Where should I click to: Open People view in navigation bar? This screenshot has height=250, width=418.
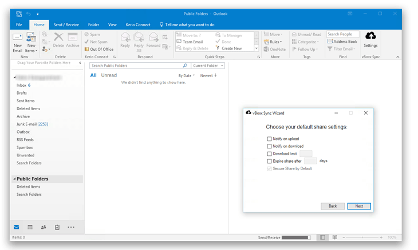pos(44,227)
